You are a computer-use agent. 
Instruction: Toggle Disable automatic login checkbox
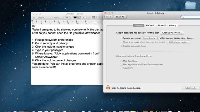click(x=121, y=46)
